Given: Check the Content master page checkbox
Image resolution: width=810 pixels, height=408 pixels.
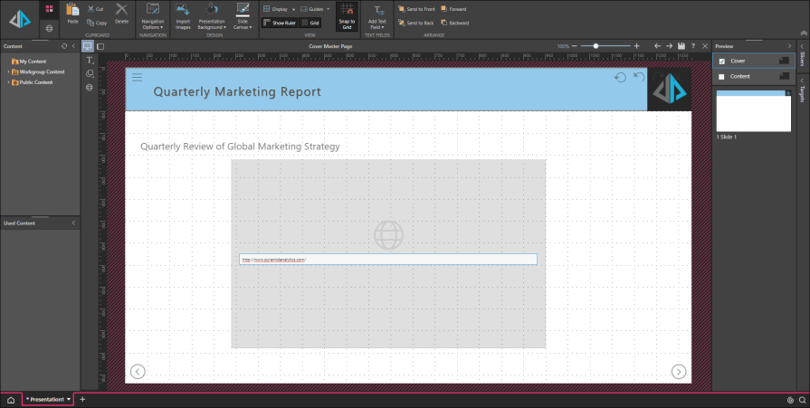Looking at the screenshot, I should 721,77.
